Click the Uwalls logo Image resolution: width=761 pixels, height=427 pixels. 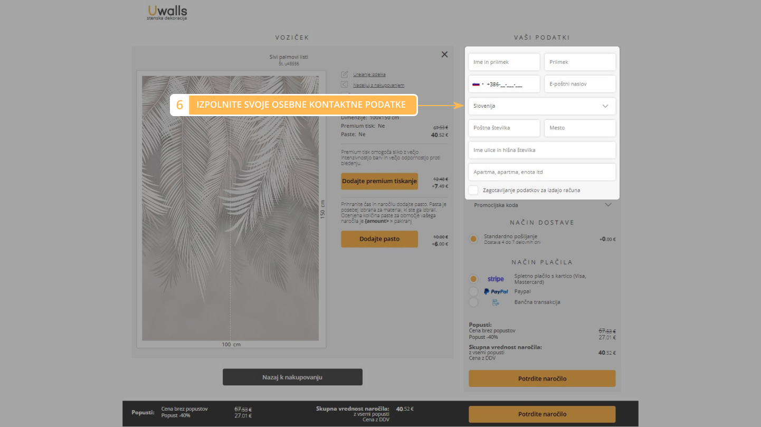point(167,12)
